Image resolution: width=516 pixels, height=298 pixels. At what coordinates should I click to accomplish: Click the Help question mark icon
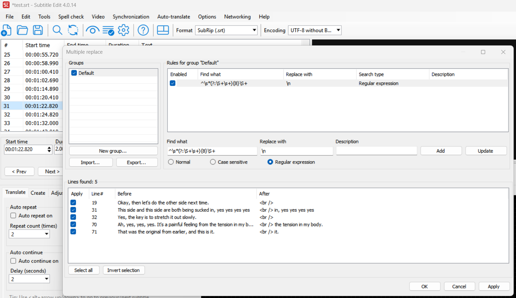tap(143, 30)
